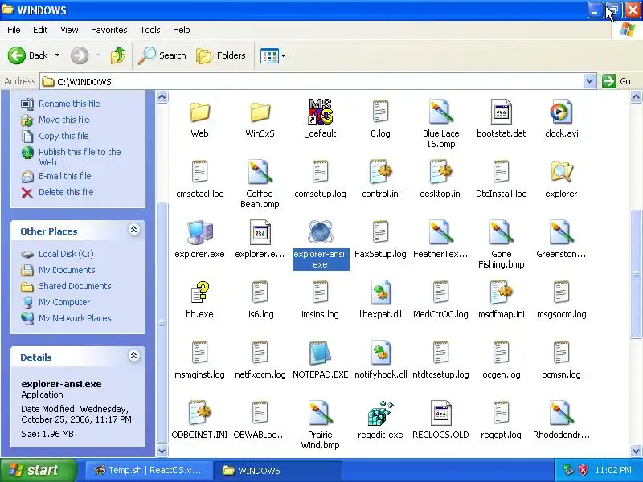This screenshot has width=643, height=482.
Task: Click left task pane scroll up arrow
Action: (x=162, y=97)
